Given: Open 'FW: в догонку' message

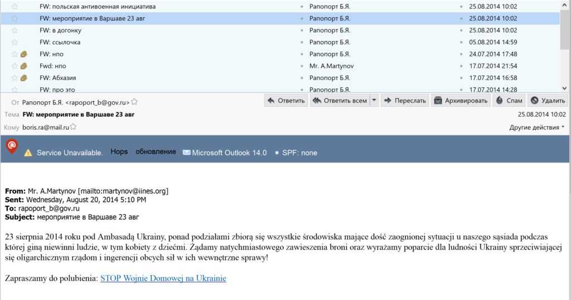Looking at the screenshot, I should [x=60, y=31].
